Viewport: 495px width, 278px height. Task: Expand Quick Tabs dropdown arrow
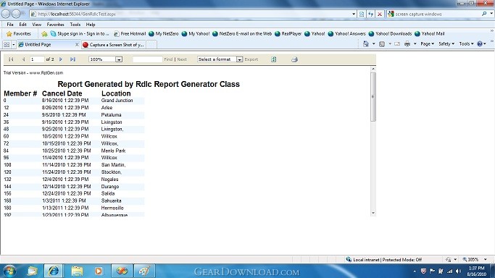pos(14,44)
